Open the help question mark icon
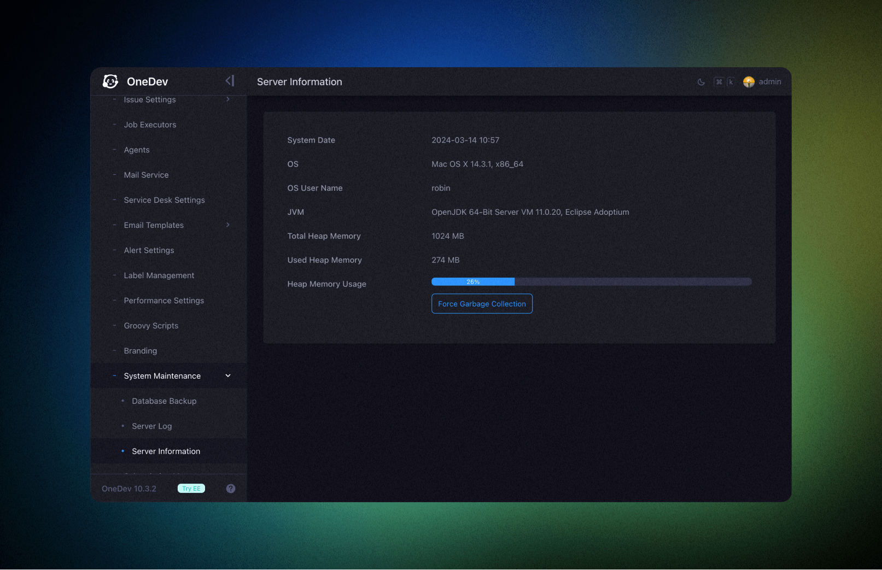The width and height of the screenshot is (882, 570). (x=231, y=489)
